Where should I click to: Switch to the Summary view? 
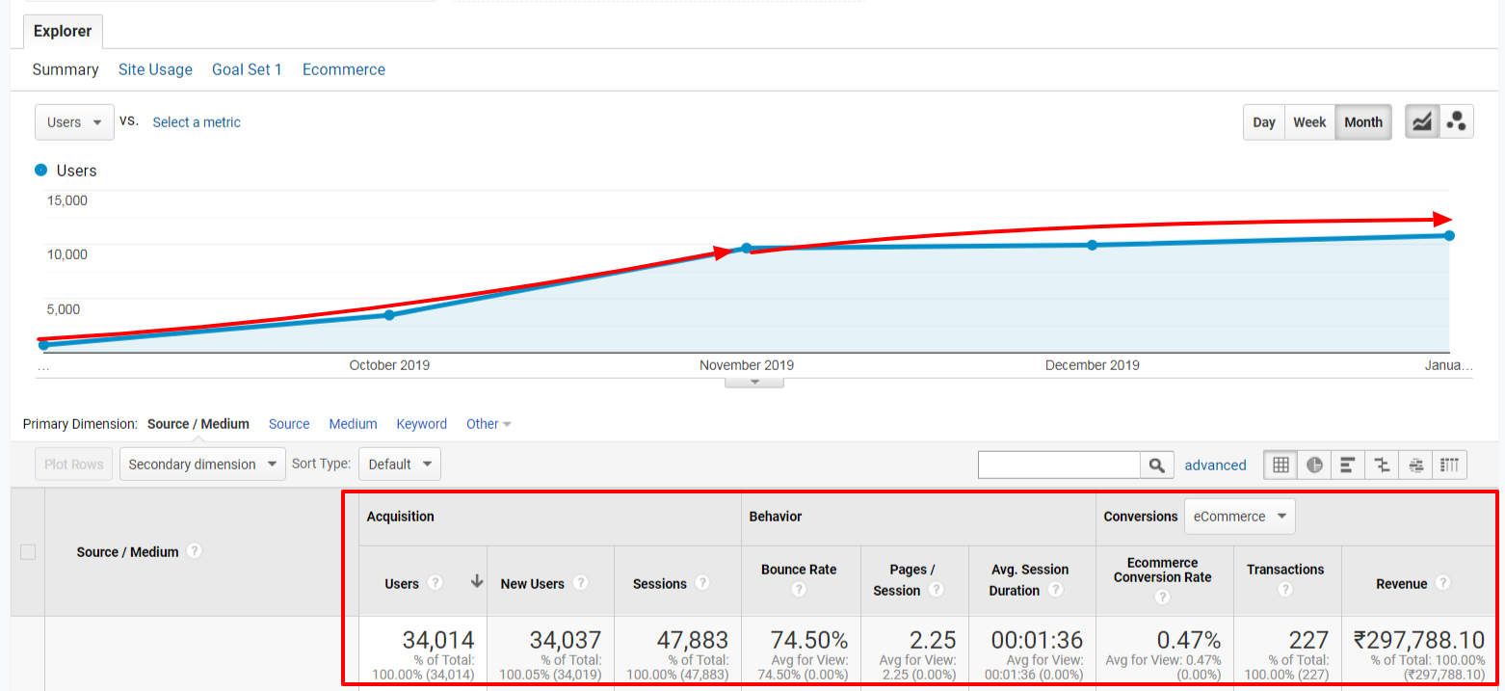point(66,69)
